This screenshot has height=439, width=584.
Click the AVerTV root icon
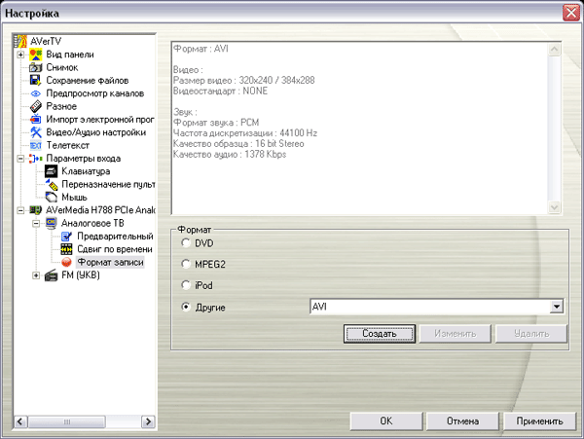coord(20,41)
